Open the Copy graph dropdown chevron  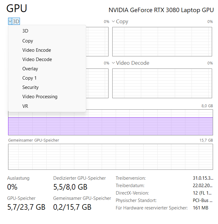[x=114, y=22]
